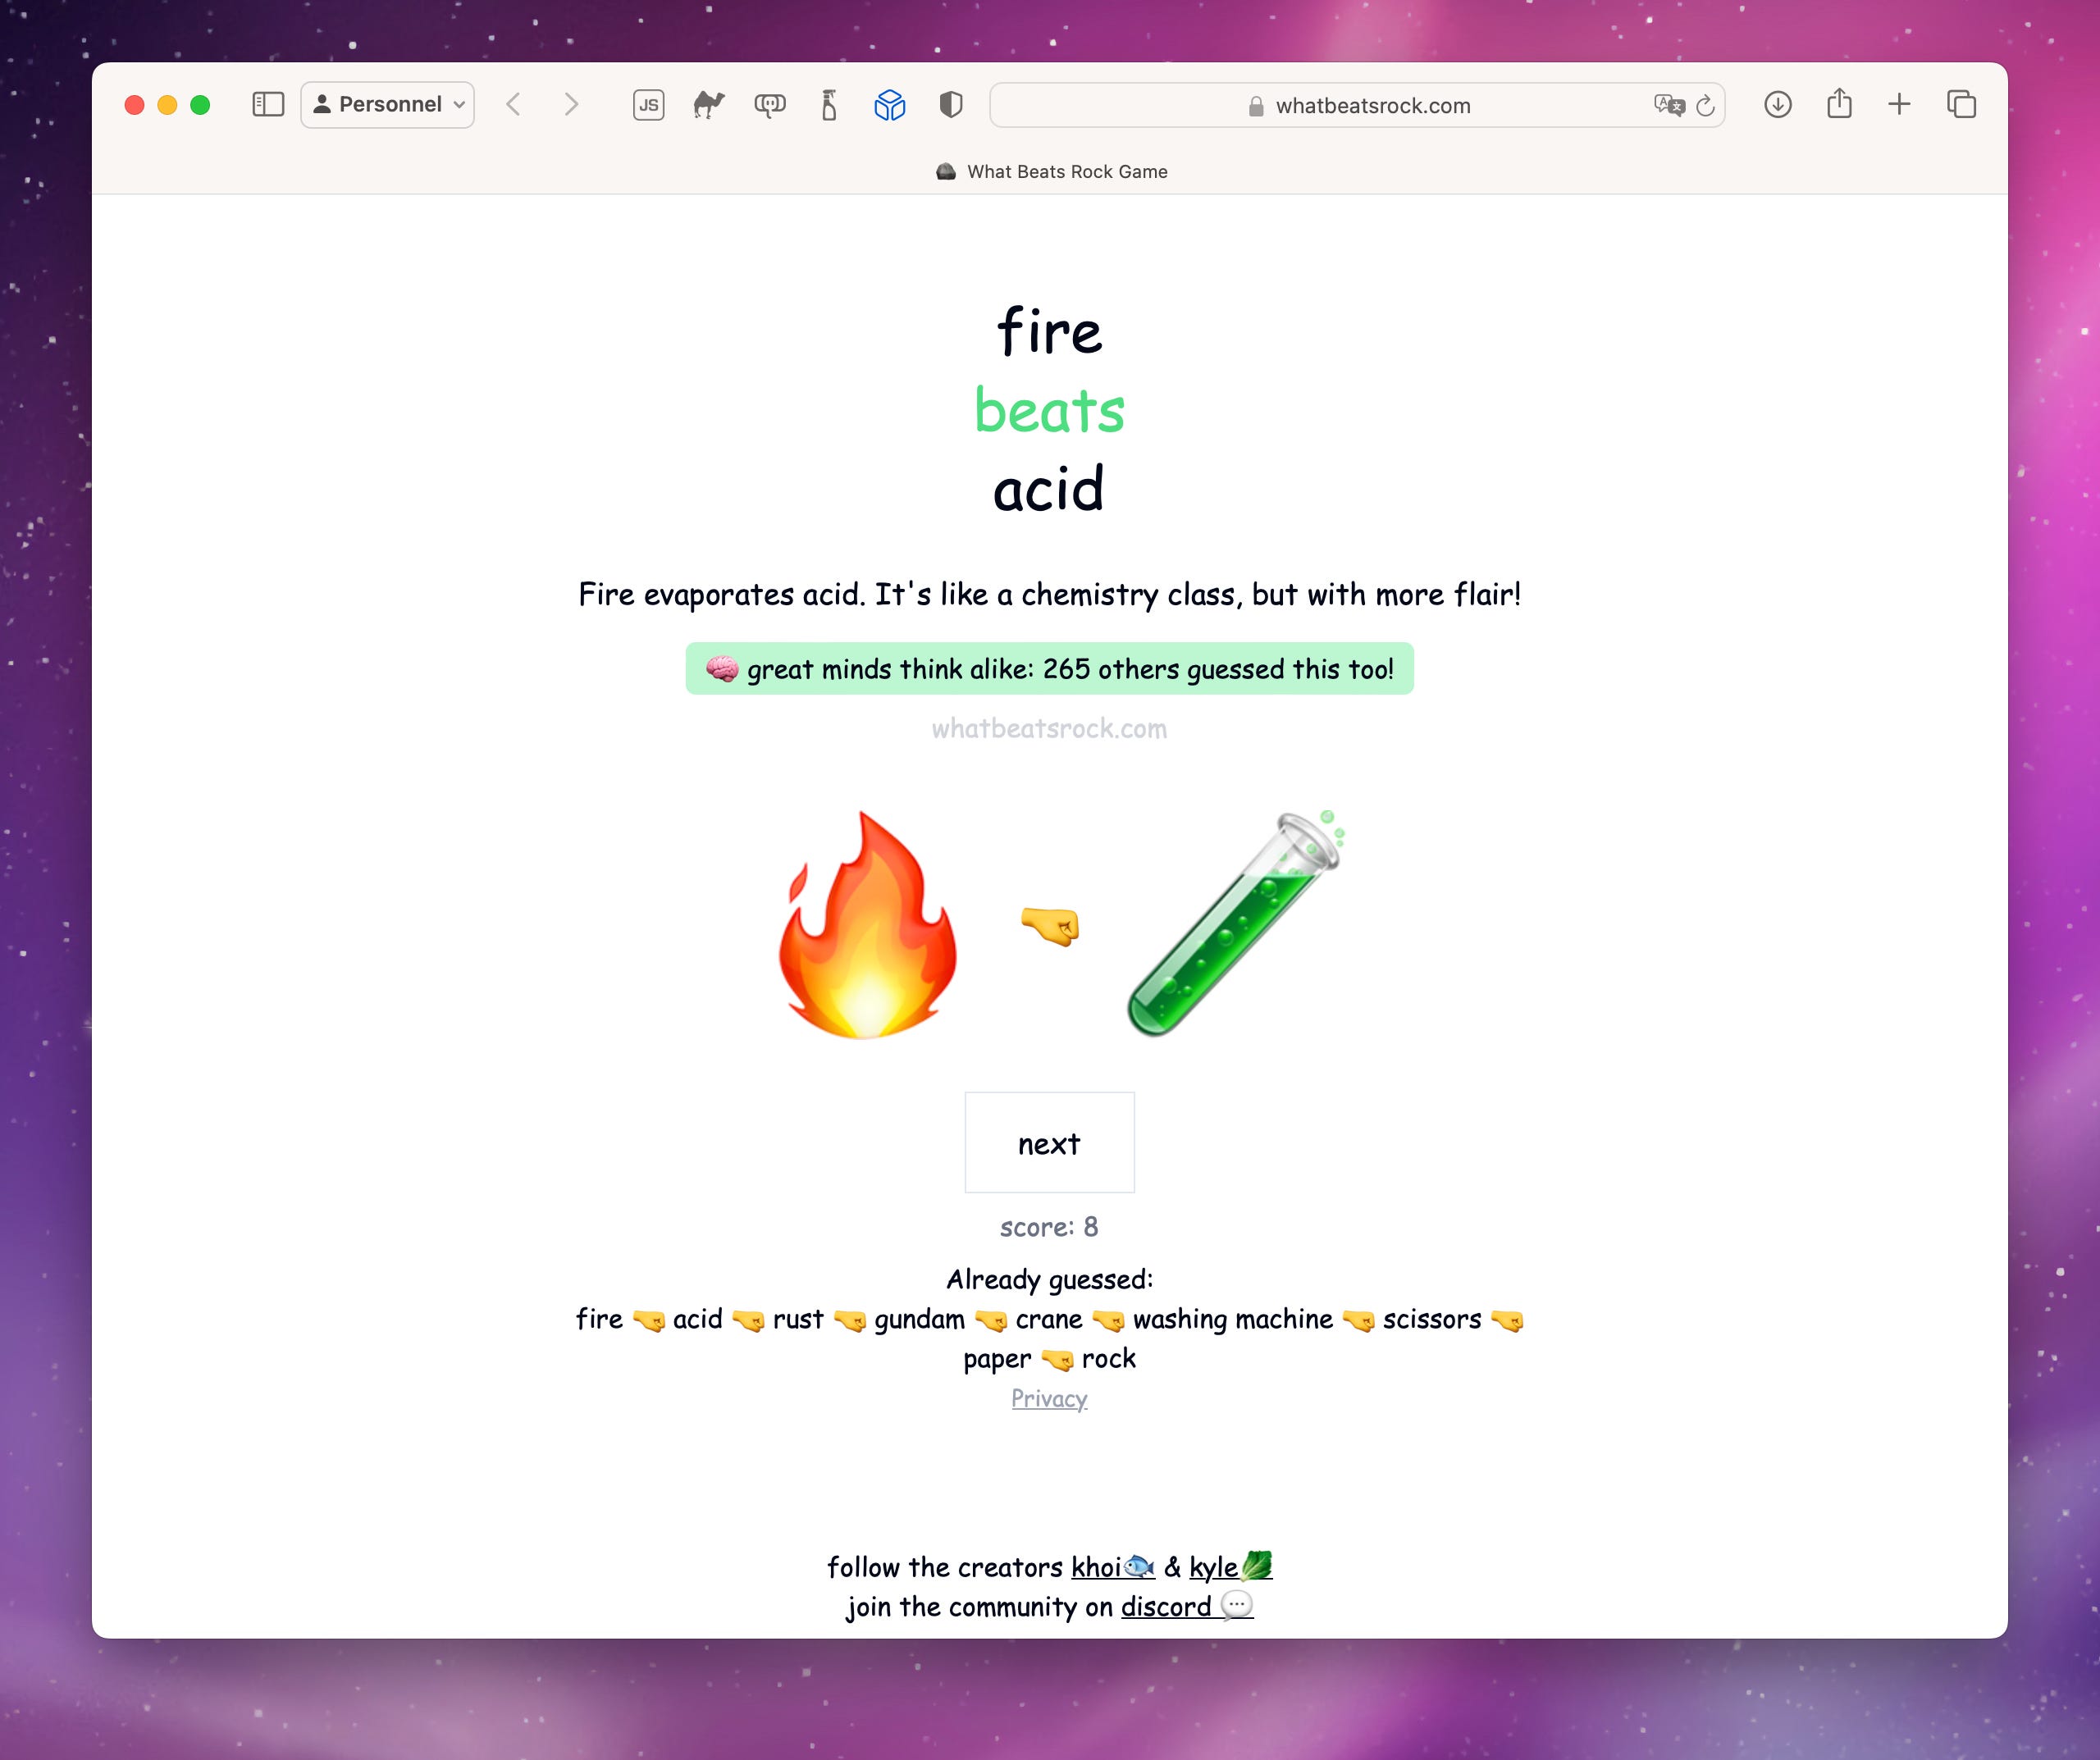
Task: Go back to previous page
Action: 513,105
